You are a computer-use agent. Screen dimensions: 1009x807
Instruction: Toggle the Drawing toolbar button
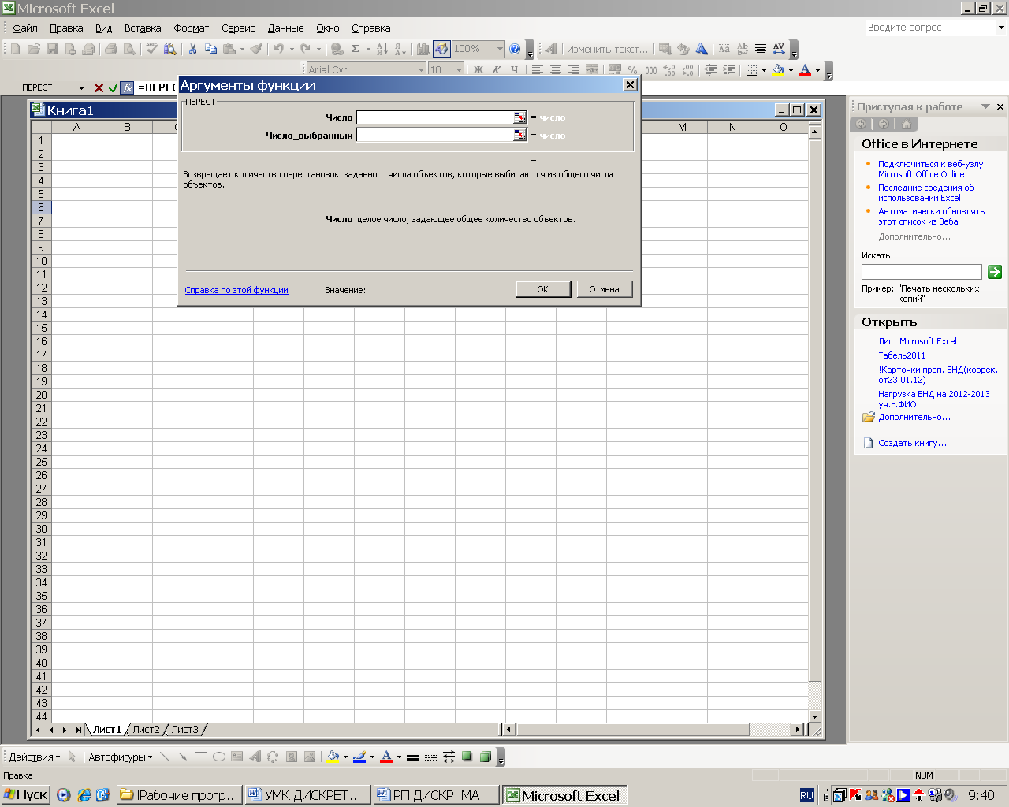pyautogui.click(x=441, y=49)
